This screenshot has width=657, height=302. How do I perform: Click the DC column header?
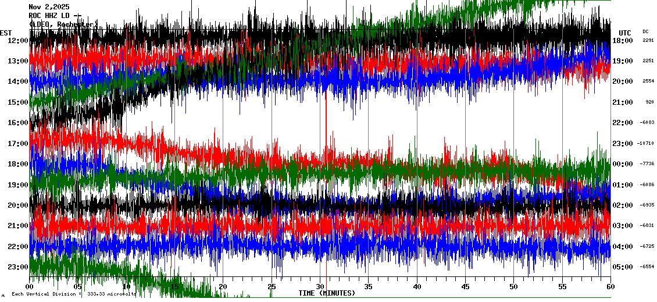point(645,31)
